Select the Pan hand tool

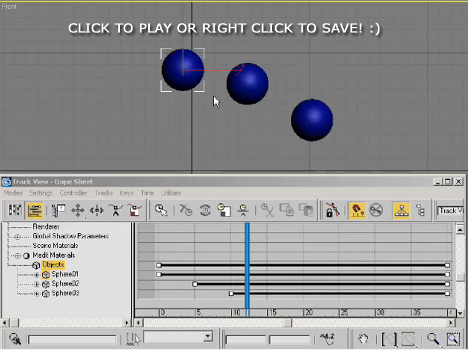coord(364,339)
